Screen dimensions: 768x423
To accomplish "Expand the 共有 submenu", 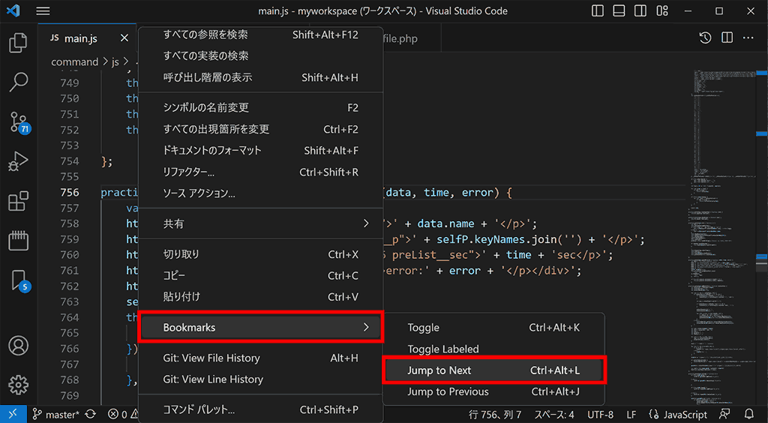I will coord(260,223).
